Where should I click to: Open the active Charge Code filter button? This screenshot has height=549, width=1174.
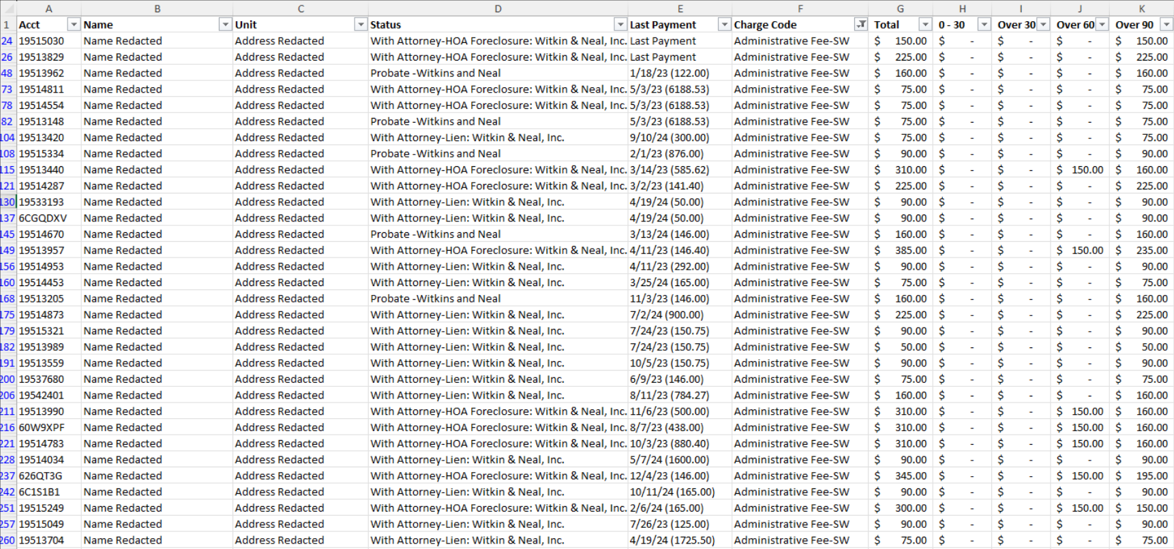tap(861, 25)
